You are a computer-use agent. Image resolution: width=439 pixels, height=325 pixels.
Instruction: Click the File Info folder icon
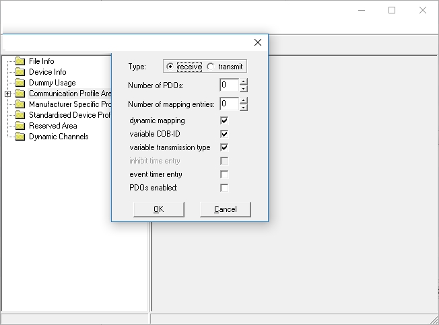(x=20, y=61)
